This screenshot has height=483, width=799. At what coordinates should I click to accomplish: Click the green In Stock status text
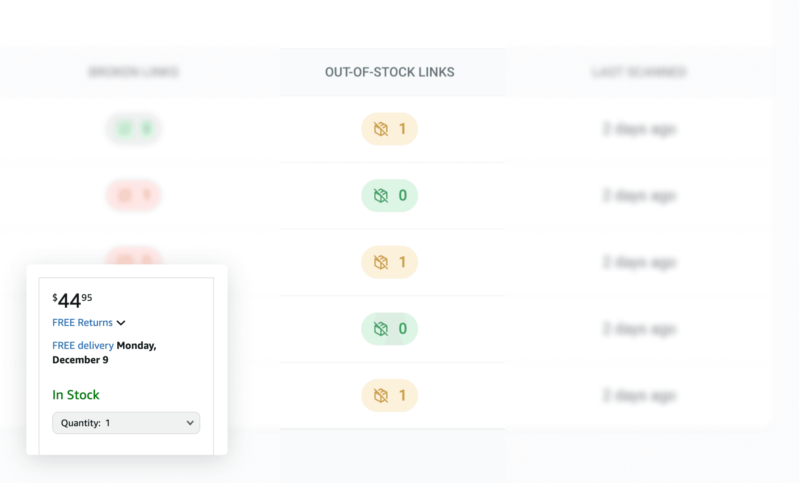(76, 395)
